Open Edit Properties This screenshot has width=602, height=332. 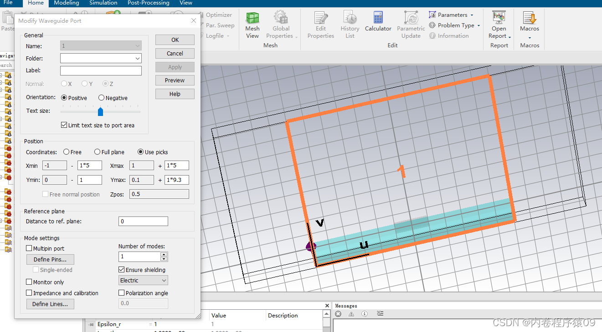pyautogui.click(x=321, y=25)
